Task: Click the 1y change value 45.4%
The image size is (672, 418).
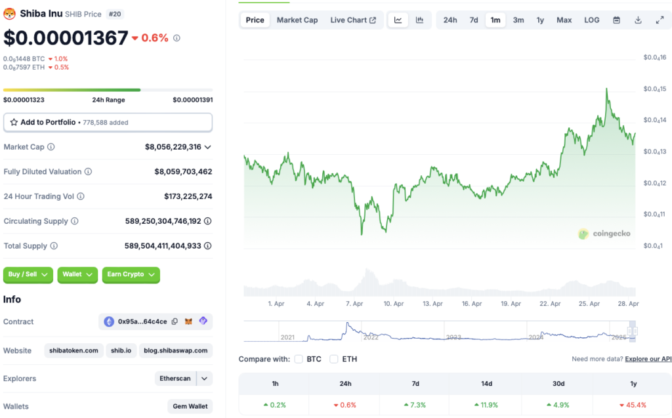Action: 633,405
